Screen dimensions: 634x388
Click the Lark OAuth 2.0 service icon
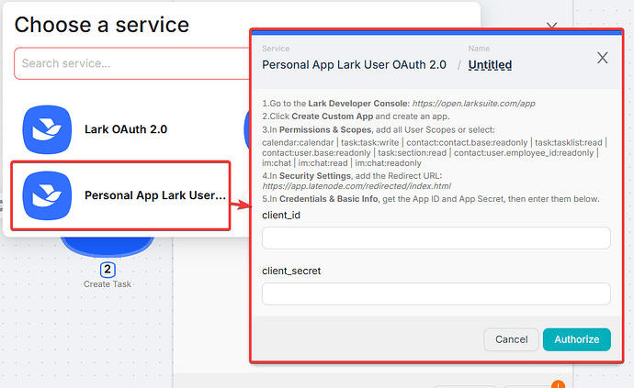click(x=47, y=129)
